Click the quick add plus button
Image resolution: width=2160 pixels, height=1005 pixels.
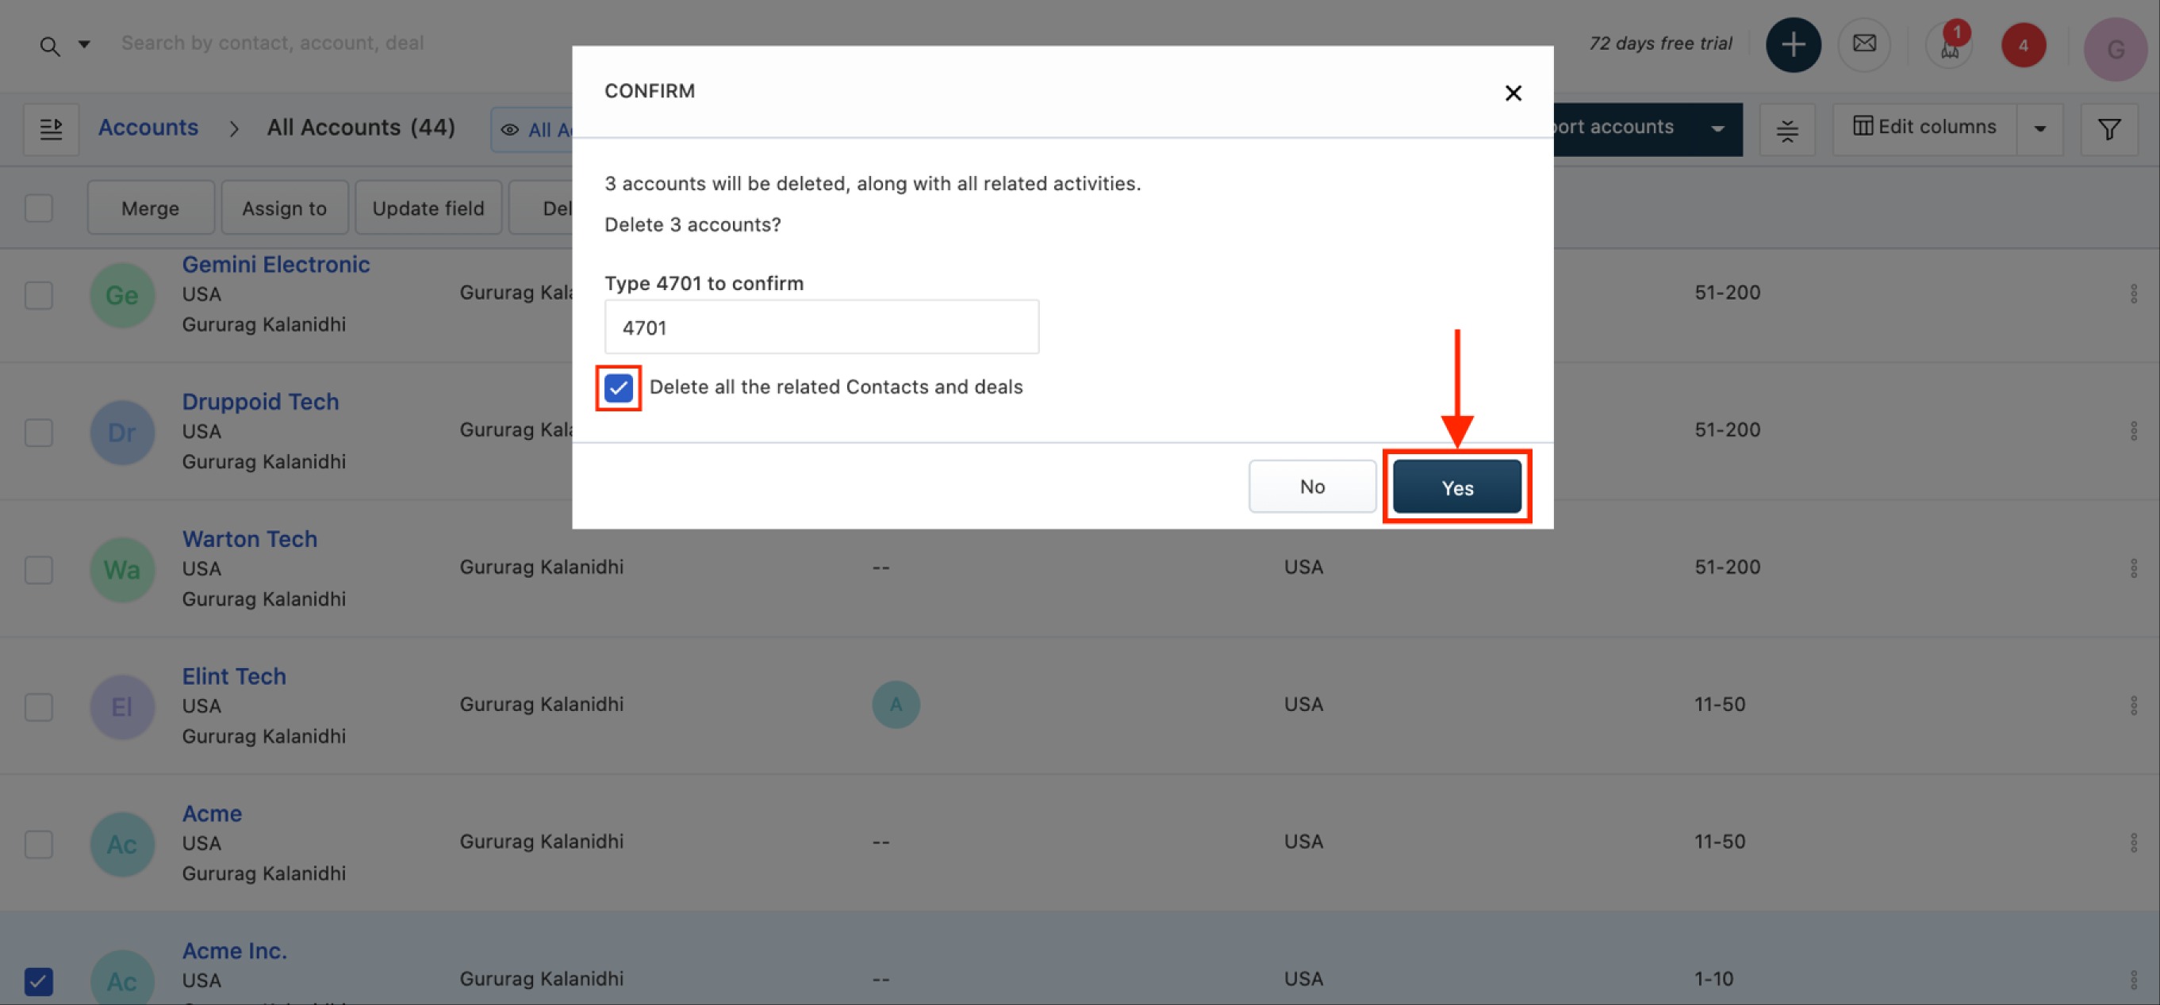click(1793, 44)
